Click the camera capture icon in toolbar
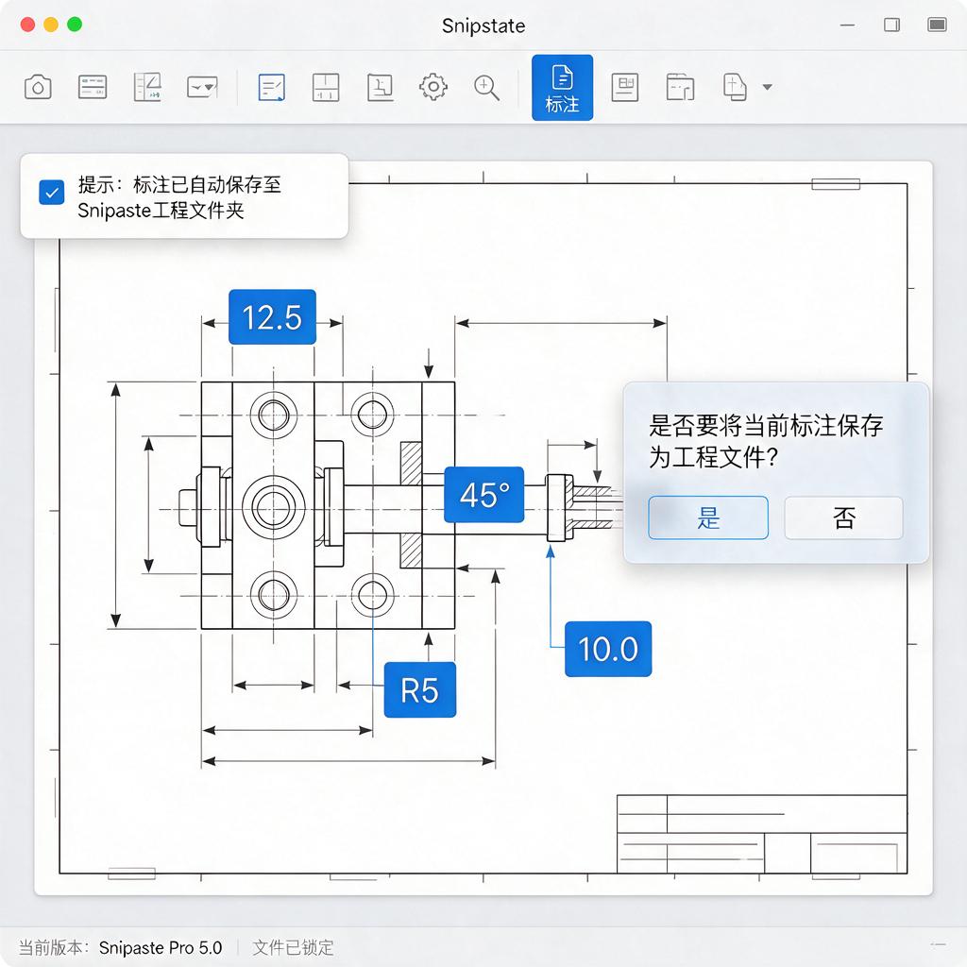This screenshot has height=967, width=967. click(x=38, y=87)
